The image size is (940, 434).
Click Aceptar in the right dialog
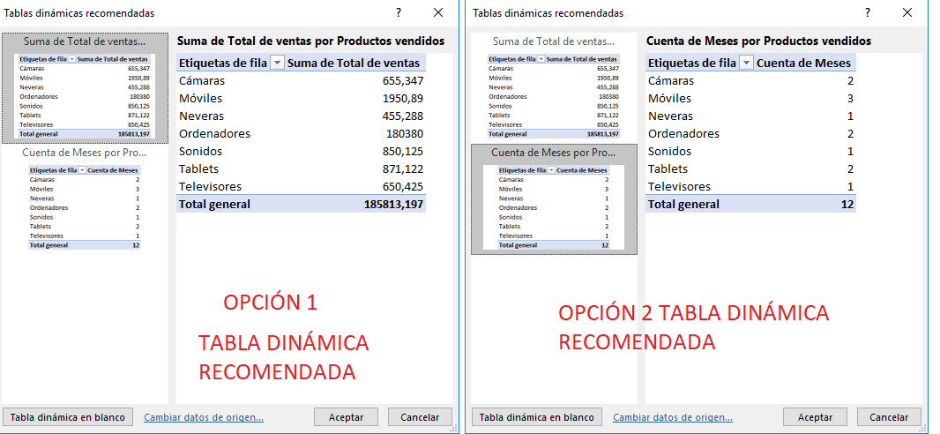click(x=816, y=417)
